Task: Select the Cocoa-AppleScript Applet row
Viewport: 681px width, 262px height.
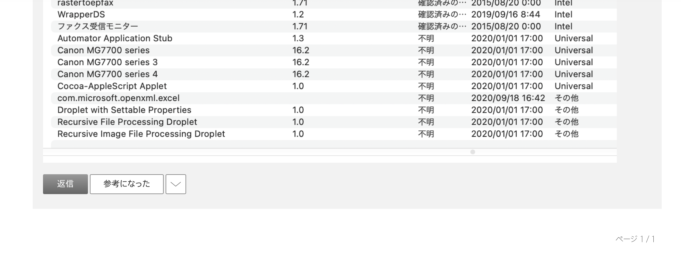Action: tap(112, 86)
